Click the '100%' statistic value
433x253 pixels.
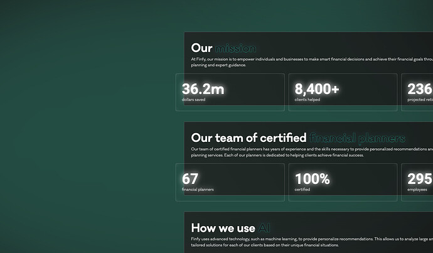coord(313,179)
